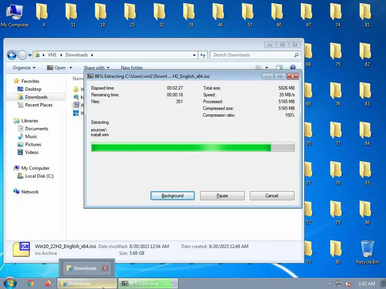The height and width of the screenshot is (289, 386).
Task: Pause the 7-Zip extraction
Action: point(222,196)
